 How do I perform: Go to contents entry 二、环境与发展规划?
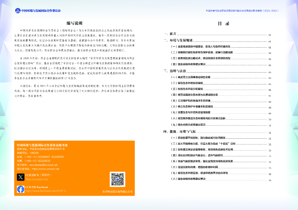(x=217, y=40)
